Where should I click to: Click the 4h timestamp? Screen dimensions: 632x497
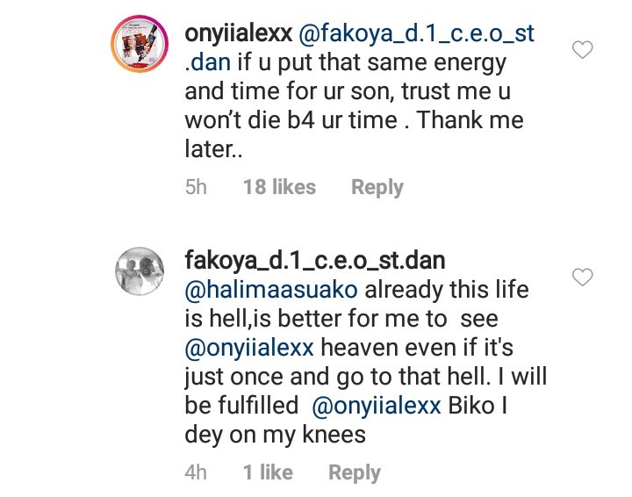pyautogui.click(x=196, y=472)
